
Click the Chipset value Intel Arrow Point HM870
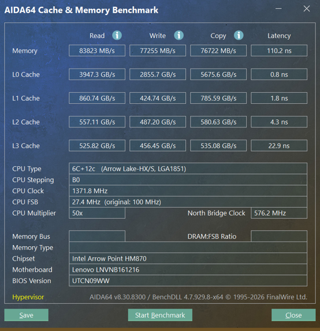pos(188,258)
